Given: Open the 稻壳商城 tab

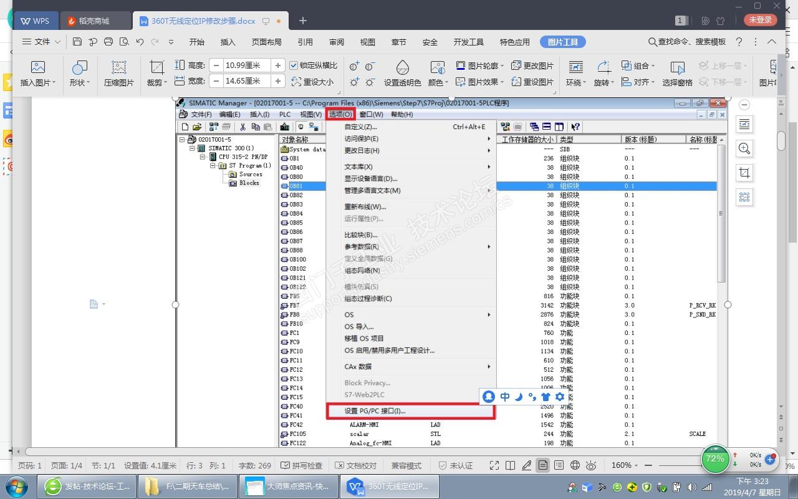Looking at the screenshot, I should (x=96, y=21).
